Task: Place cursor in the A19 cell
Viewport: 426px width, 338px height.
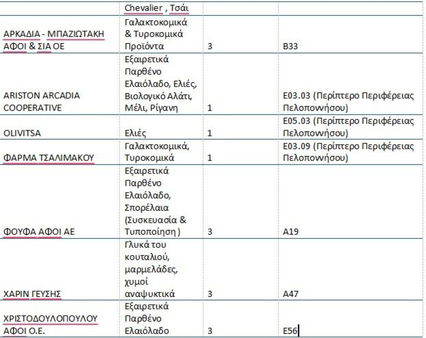Action: [289, 232]
